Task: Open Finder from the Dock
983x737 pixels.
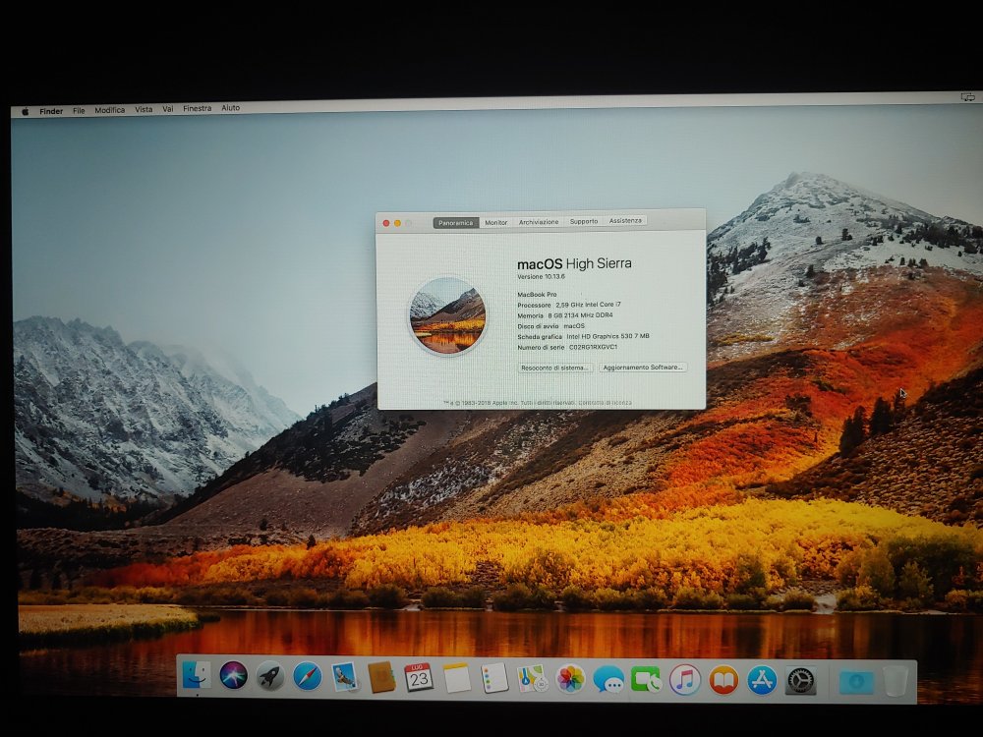Action: coord(197,676)
